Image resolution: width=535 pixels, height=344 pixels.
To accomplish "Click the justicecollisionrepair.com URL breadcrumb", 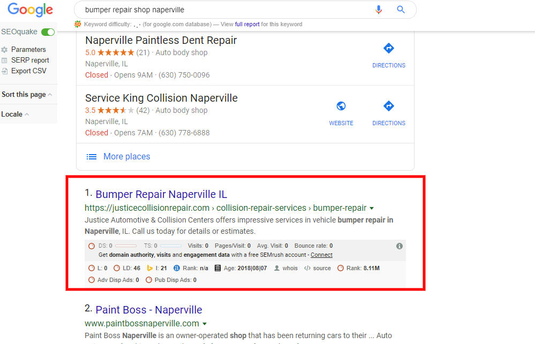I will (x=225, y=208).
